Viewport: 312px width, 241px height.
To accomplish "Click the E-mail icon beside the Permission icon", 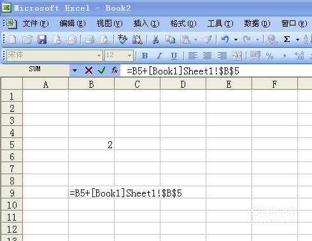I will tap(71, 39).
